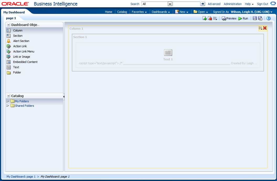Click the search go arrow button

point(203,4)
